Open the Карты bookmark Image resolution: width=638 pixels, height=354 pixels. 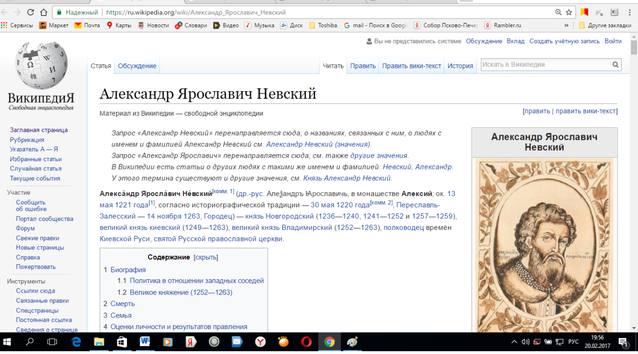pos(119,25)
